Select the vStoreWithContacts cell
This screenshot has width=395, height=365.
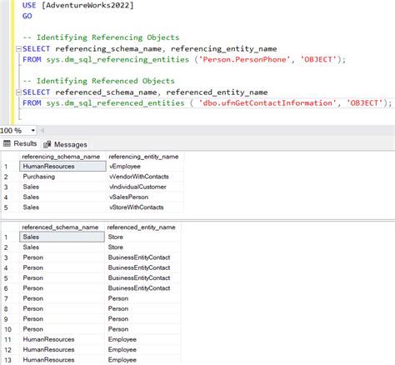coord(145,207)
